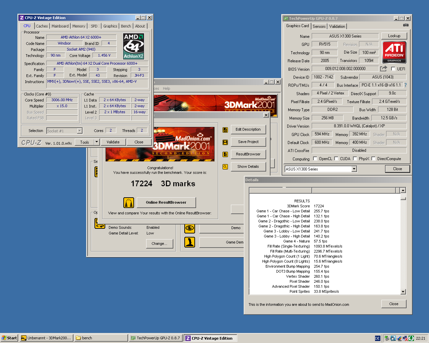Click the Game Demo joystick icon
This screenshot has width=429, height=343.
coord(190,242)
